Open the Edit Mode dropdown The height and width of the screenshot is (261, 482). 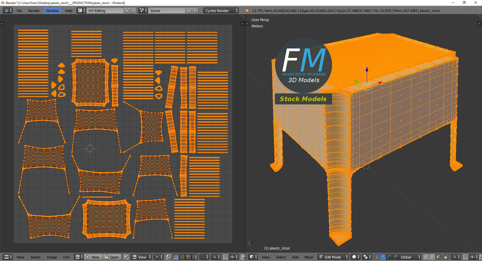tap(333, 257)
